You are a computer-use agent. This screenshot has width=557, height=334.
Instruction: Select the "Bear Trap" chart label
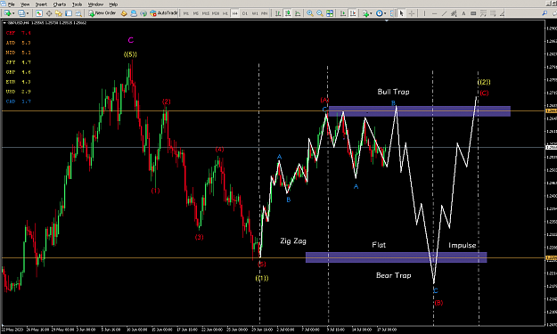coord(394,275)
